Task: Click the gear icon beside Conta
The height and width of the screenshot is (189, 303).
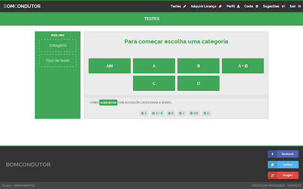Action: pyautogui.click(x=257, y=7)
